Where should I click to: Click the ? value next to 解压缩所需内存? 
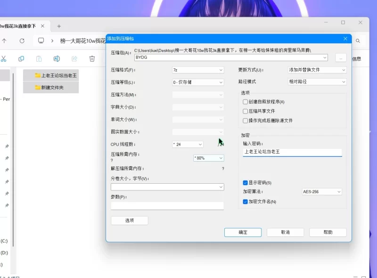tap(223, 169)
